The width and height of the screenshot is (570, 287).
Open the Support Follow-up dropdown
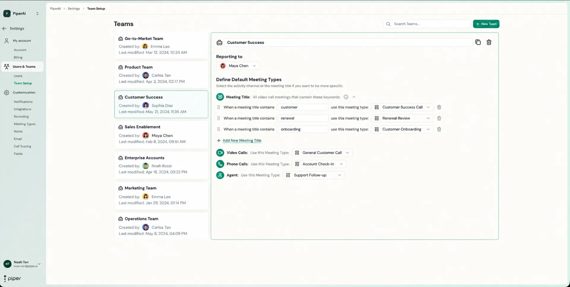pyautogui.click(x=314, y=175)
